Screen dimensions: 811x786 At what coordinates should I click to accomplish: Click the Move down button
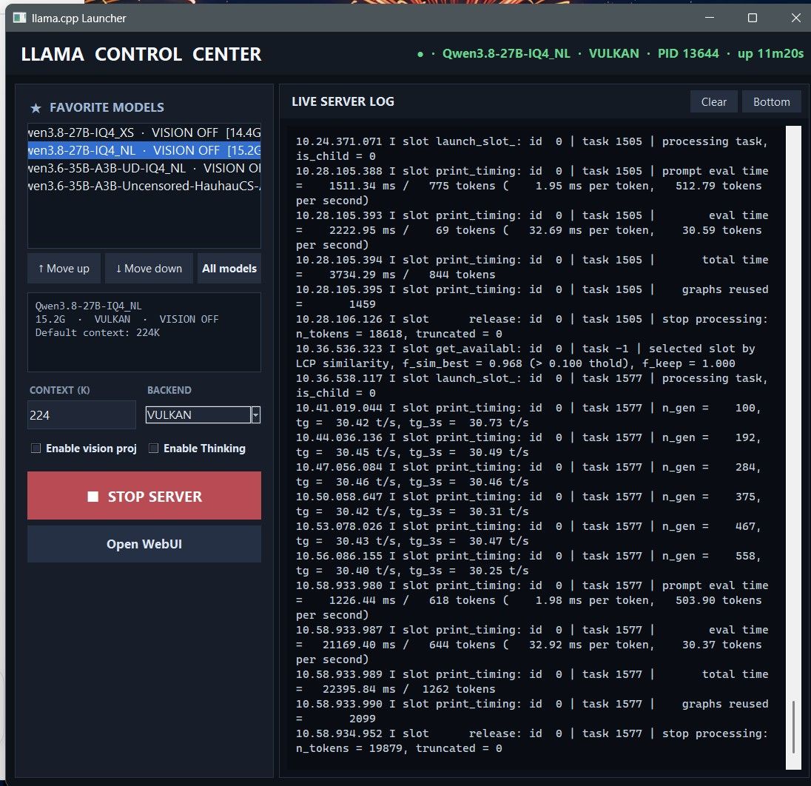click(x=149, y=269)
